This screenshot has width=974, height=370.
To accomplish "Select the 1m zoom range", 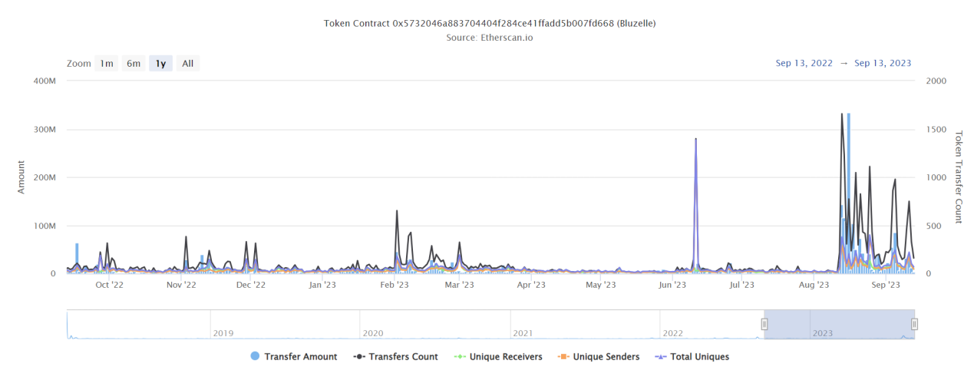I will click(107, 64).
